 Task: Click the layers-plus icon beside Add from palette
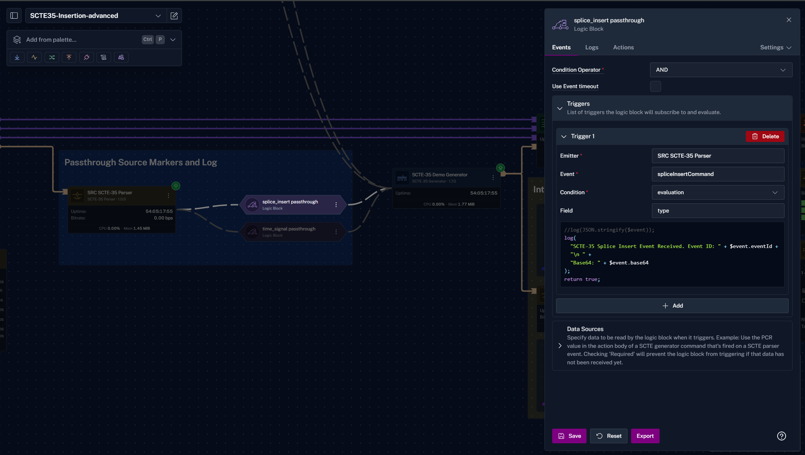point(17,40)
